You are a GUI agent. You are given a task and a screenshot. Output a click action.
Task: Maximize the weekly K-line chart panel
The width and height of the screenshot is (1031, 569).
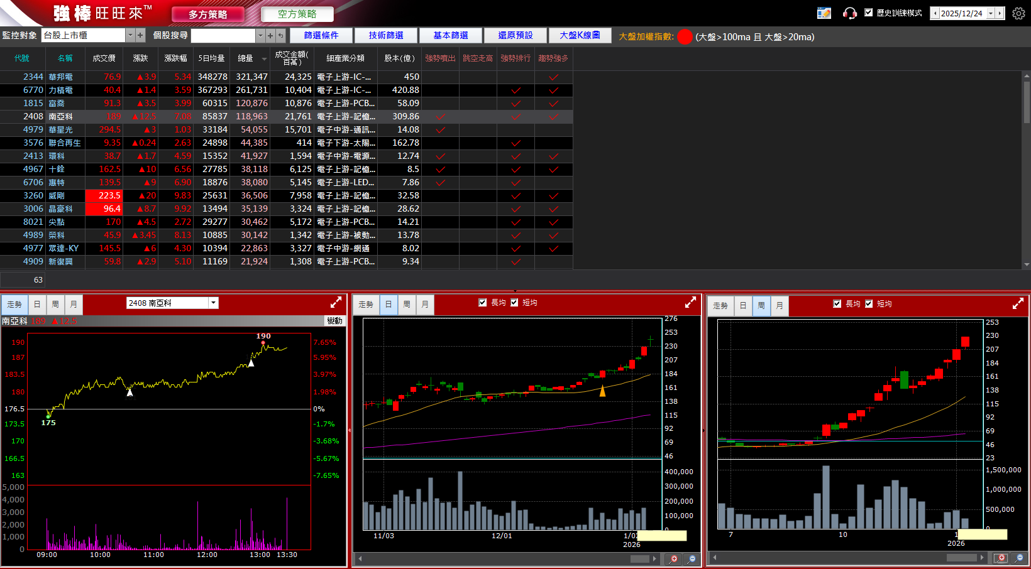coord(1018,304)
